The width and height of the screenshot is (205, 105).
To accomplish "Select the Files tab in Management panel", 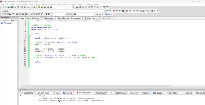I will tap(13, 20).
